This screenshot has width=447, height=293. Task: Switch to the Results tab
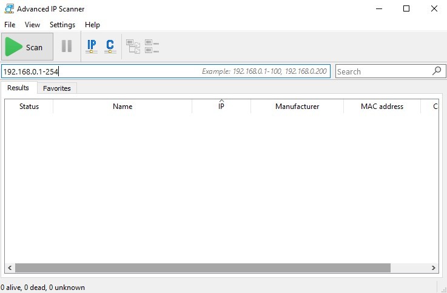(x=18, y=88)
